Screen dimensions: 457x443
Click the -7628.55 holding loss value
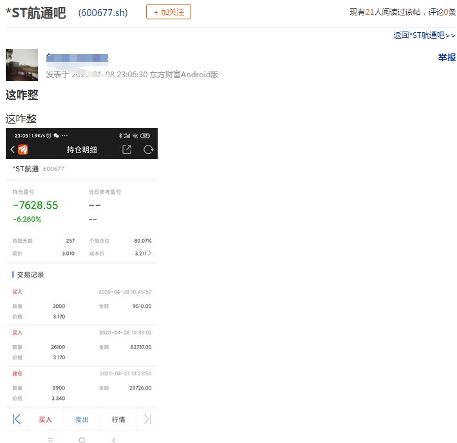tap(35, 205)
